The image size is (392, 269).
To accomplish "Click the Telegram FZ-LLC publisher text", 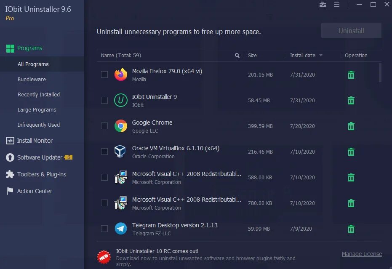I will pos(151,234).
